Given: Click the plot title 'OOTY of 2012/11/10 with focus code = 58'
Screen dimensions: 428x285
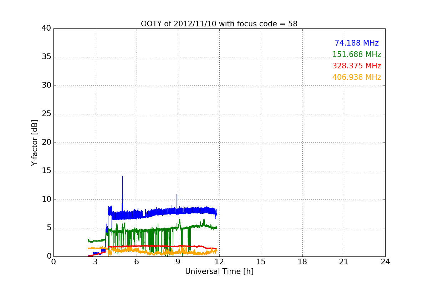Looking at the screenshot, I should [x=219, y=24].
